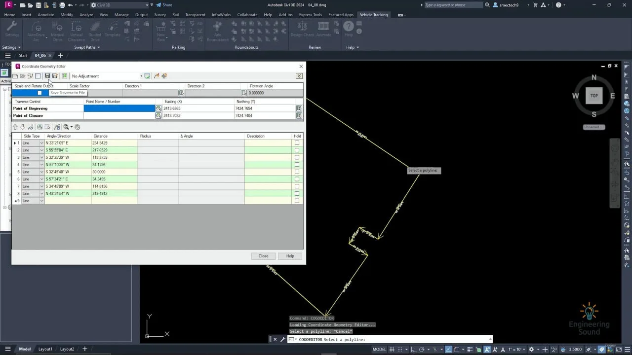Switch to the Layout1 tab
Screen dimensions: 632x355
click(45, 349)
